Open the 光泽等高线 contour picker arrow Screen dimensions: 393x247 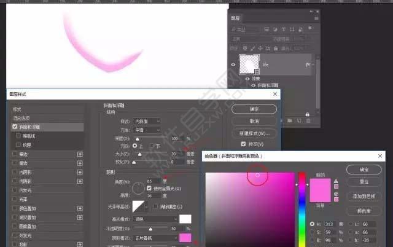tap(146, 207)
